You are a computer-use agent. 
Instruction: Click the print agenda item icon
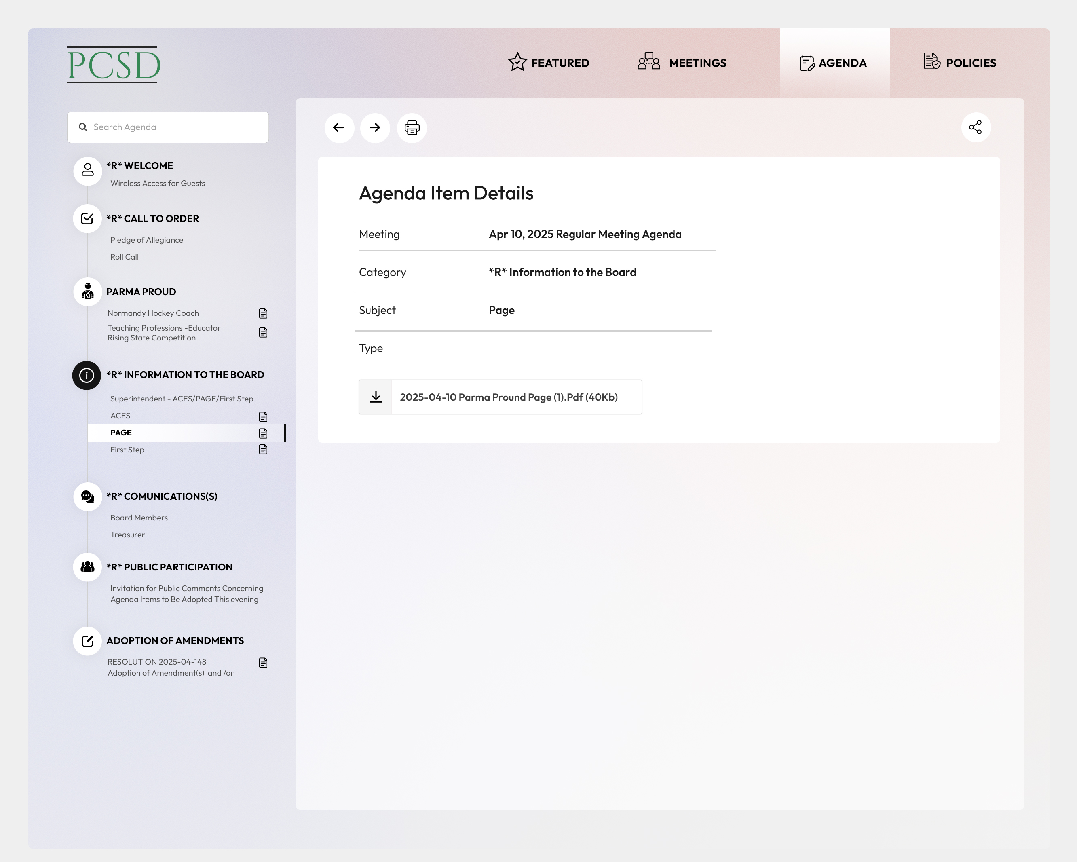pyautogui.click(x=412, y=128)
